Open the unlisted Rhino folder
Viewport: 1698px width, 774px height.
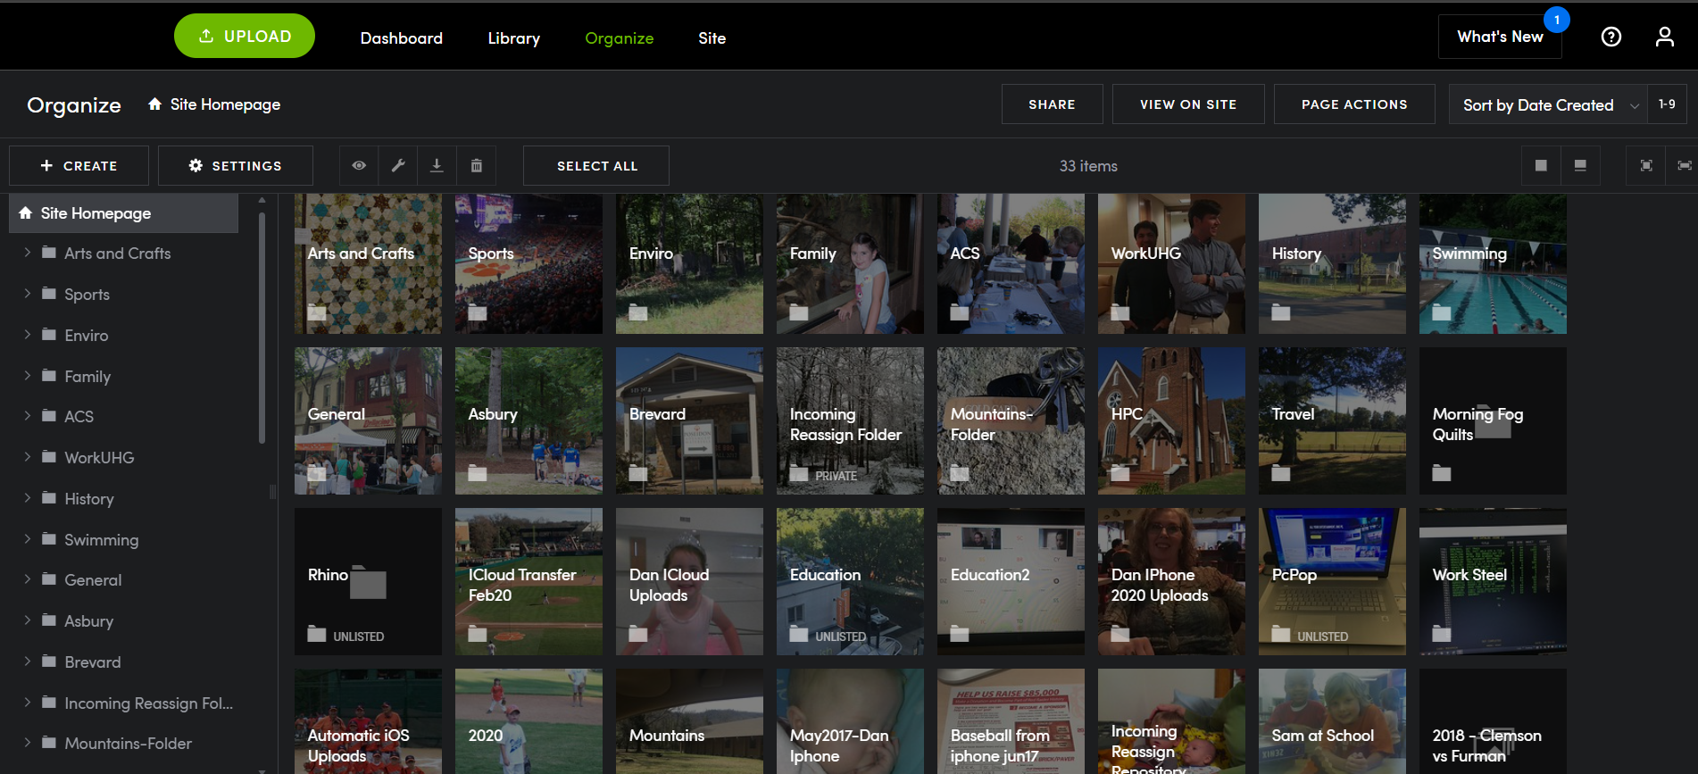point(368,581)
